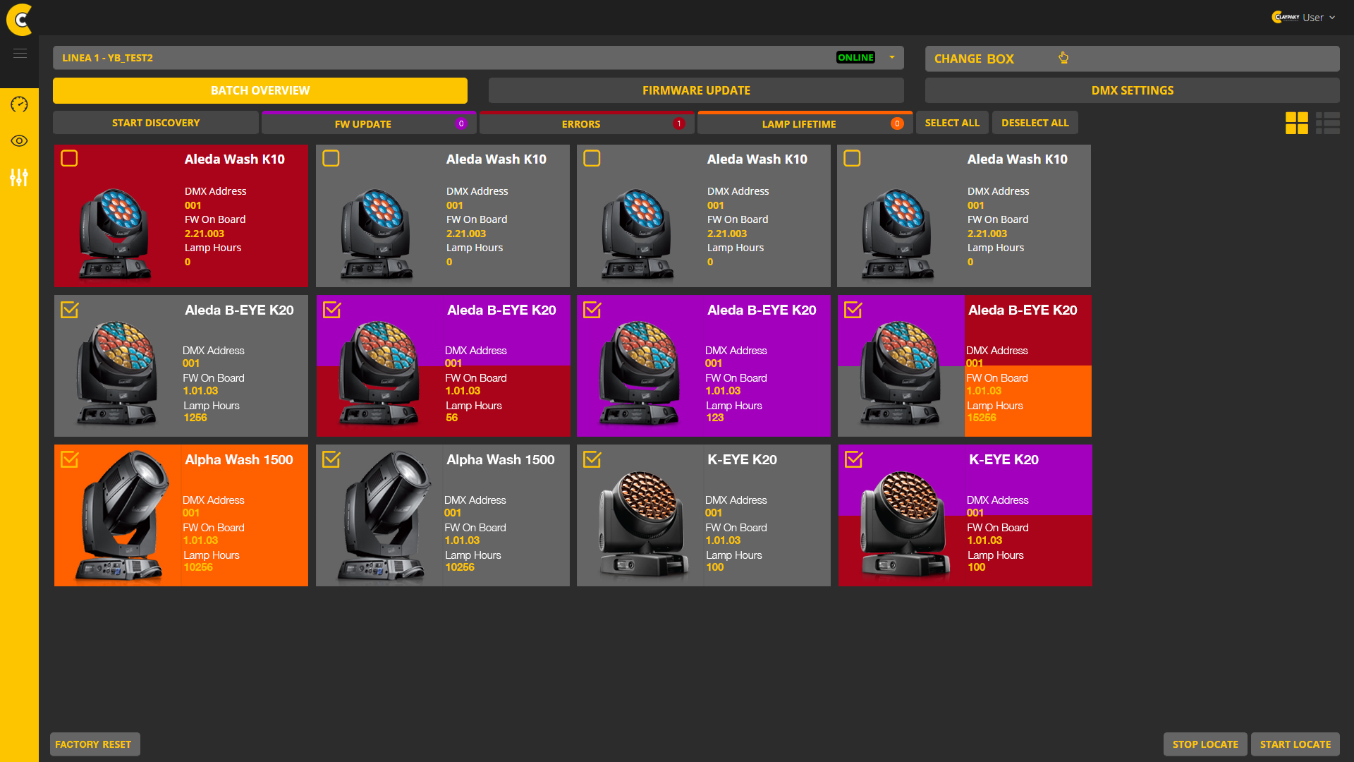Open the DMX SETTINGS tab

(x=1132, y=90)
